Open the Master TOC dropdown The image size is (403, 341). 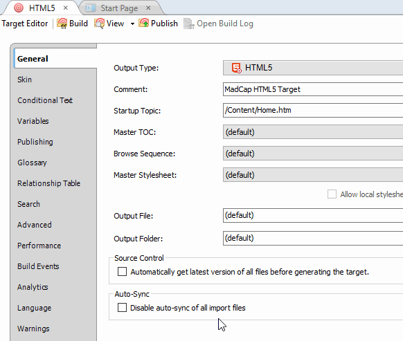coord(313,132)
